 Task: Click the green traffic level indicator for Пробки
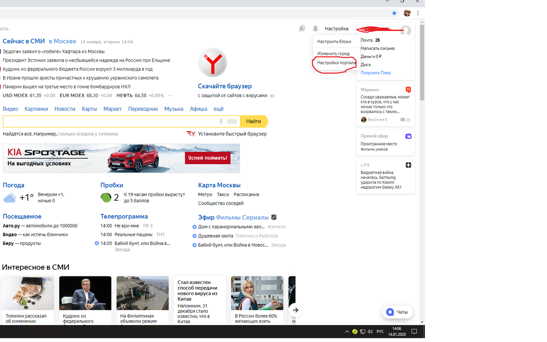105,198
